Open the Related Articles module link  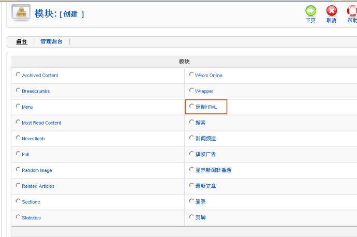click(38, 186)
